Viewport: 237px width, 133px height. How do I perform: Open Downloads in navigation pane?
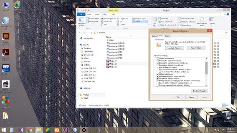pos(89,55)
